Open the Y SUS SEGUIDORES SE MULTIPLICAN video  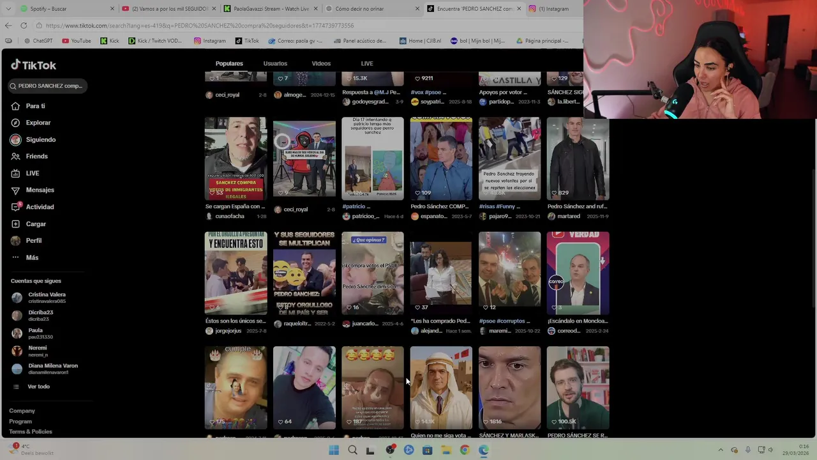304,273
